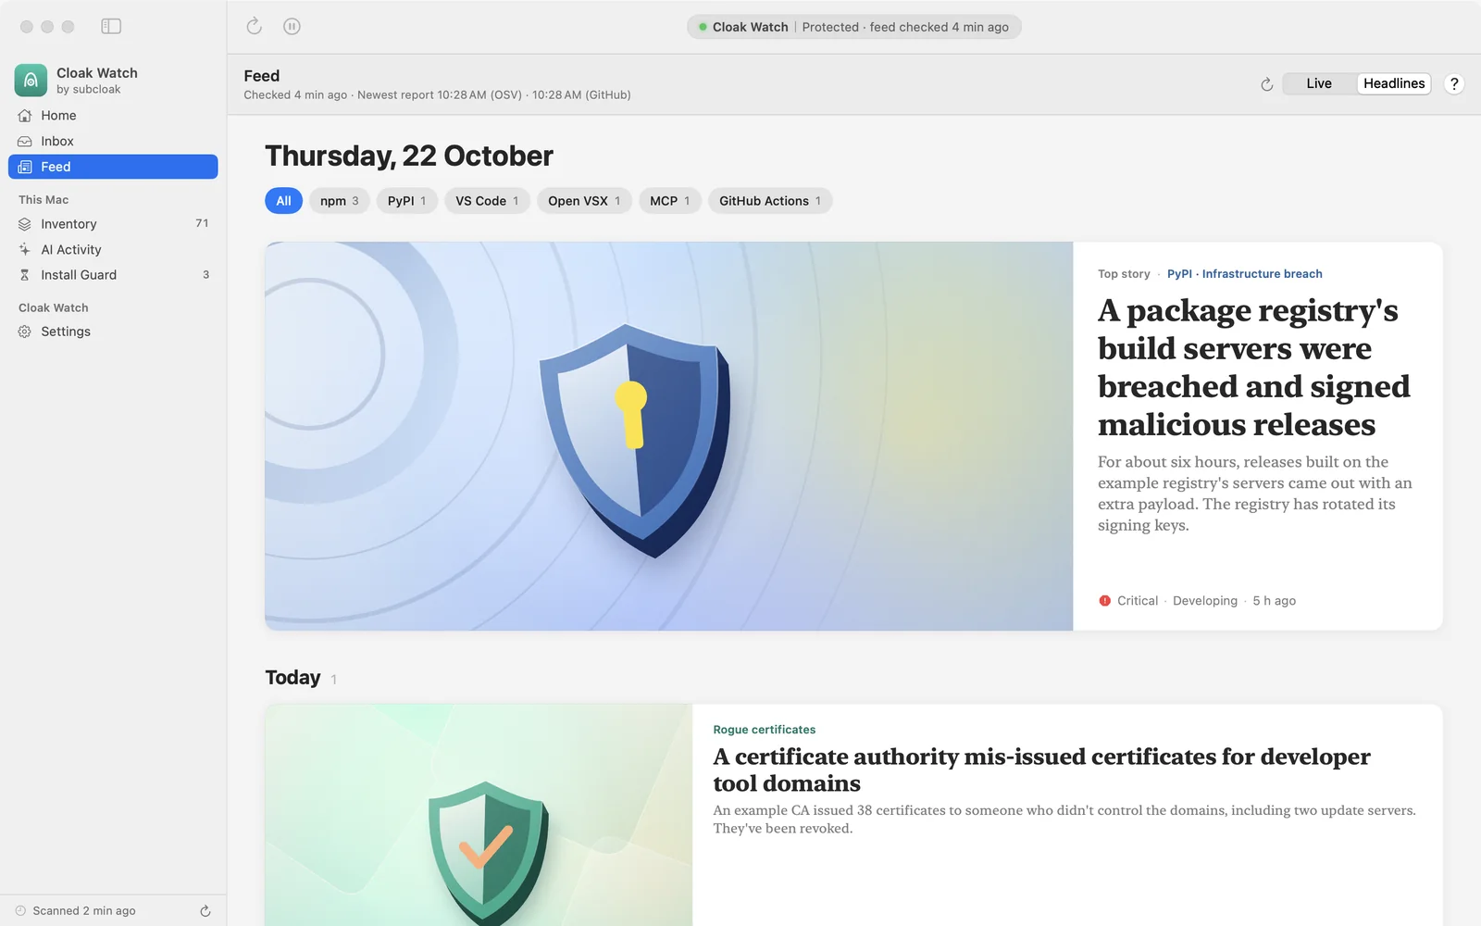
Task: Open Install Guard in the sidebar
Action: 113,275
